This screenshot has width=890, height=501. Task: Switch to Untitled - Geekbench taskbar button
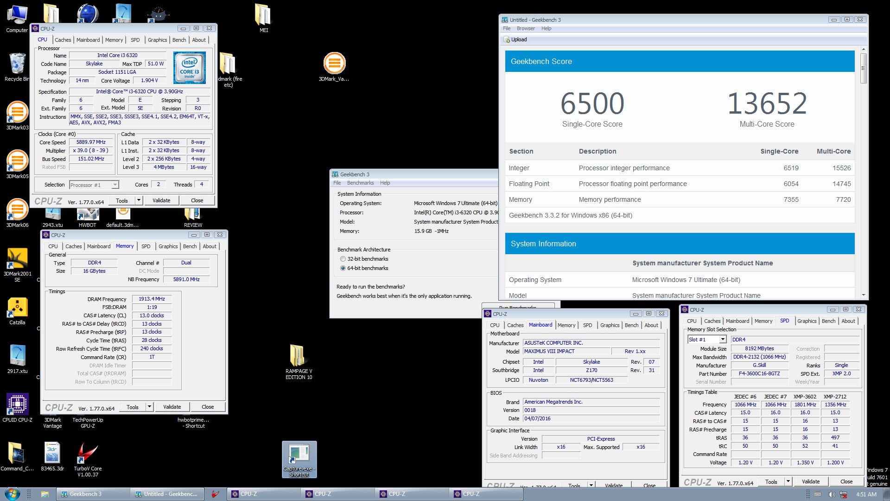[x=167, y=494]
